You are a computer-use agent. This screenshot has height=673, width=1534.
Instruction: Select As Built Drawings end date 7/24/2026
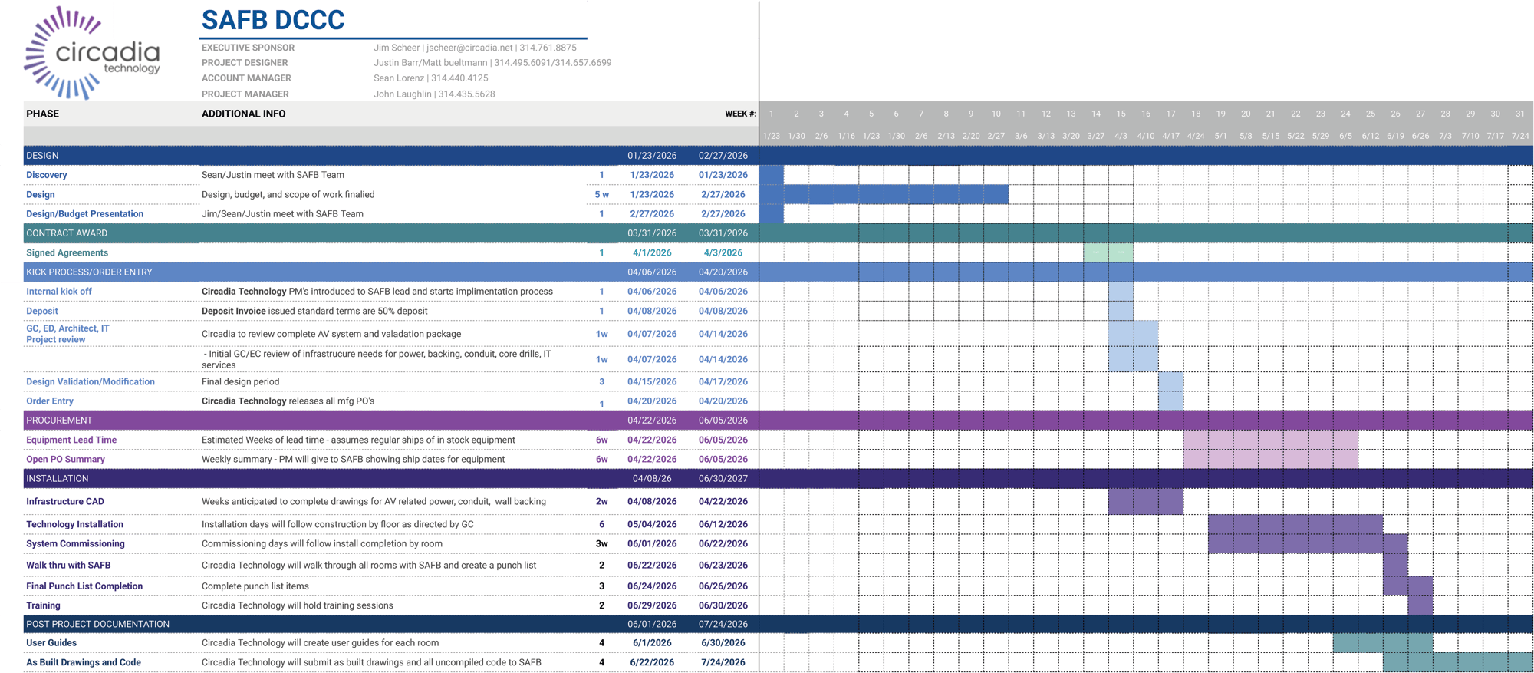coord(723,662)
